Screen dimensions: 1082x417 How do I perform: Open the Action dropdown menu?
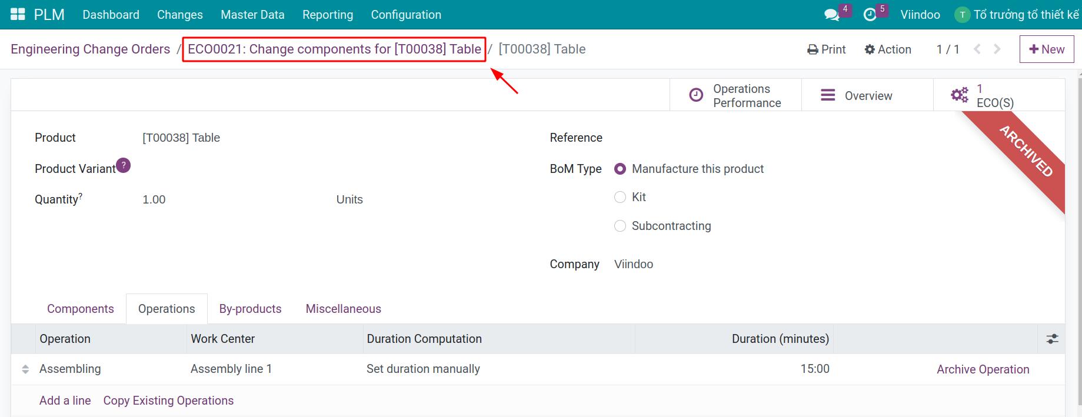tap(888, 49)
